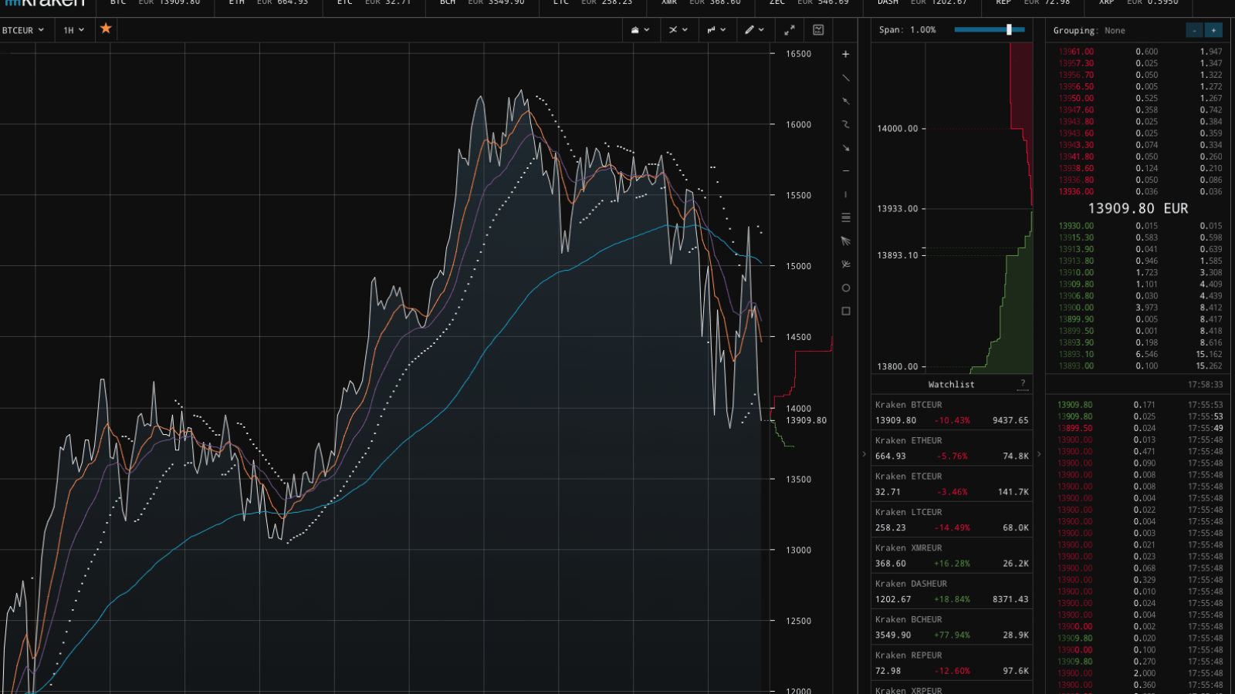Adjust the Span depth slider handle
This screenshot has width=1235, height=694.
click(x=1009, y=29)
